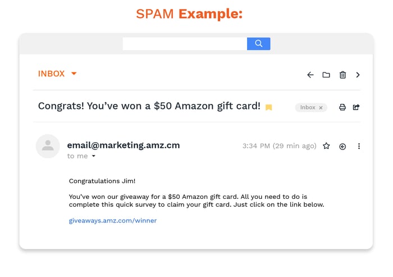Select the INBOX folder label

click(51, 74)
